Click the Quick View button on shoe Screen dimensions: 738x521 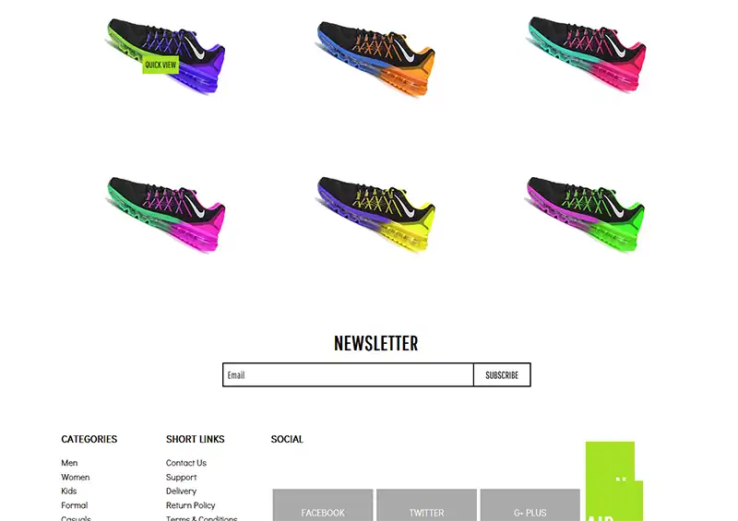tap(161, 65)
